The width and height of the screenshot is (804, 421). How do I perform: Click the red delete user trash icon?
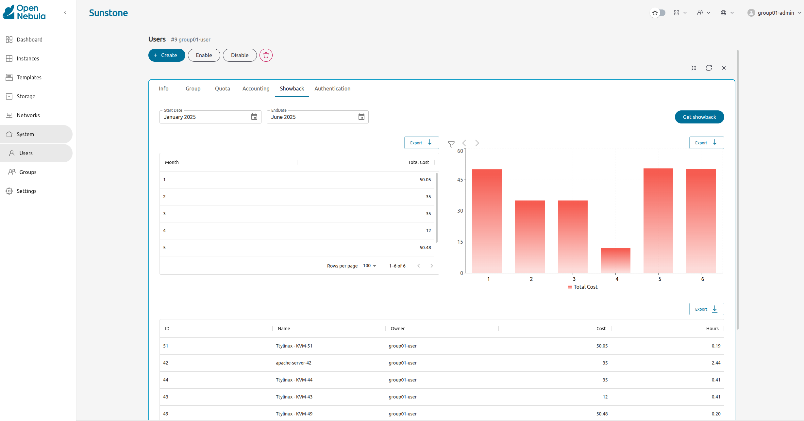coord(266,55)
